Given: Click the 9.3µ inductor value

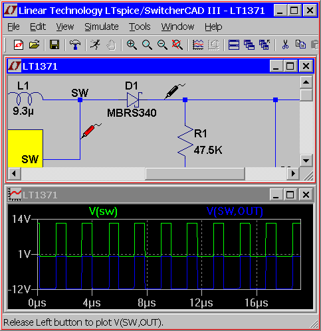Looking at the screenshot, I should click(x=23, y=111).
